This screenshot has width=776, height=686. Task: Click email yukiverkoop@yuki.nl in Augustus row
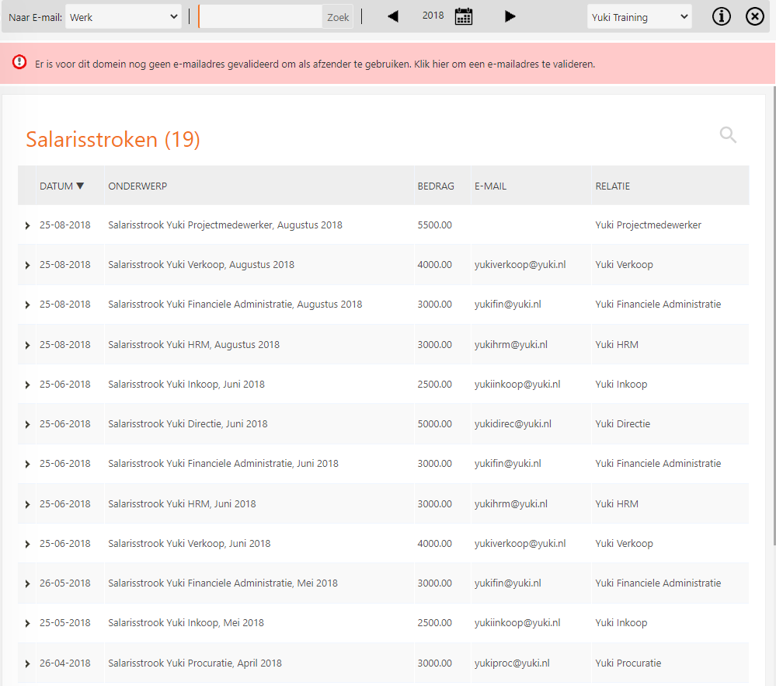[x=520, y=264]
